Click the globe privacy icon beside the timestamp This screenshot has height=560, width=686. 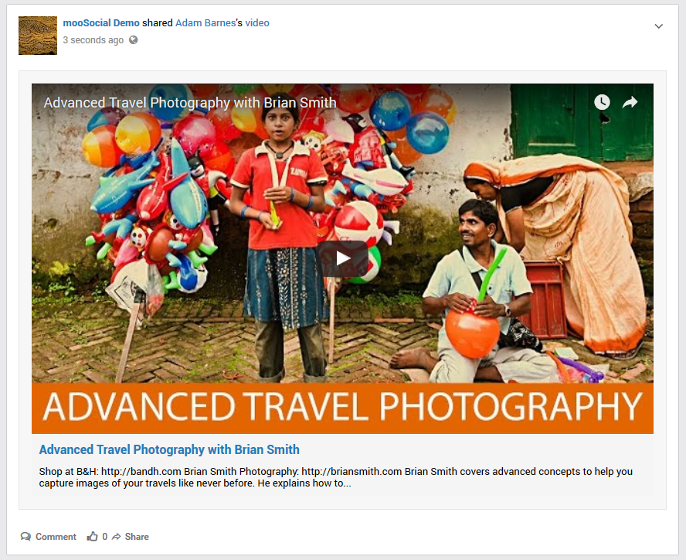pos(134,40)
